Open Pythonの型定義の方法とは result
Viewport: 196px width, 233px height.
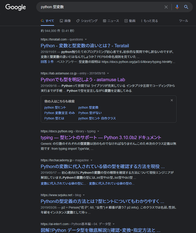point(102,201)
